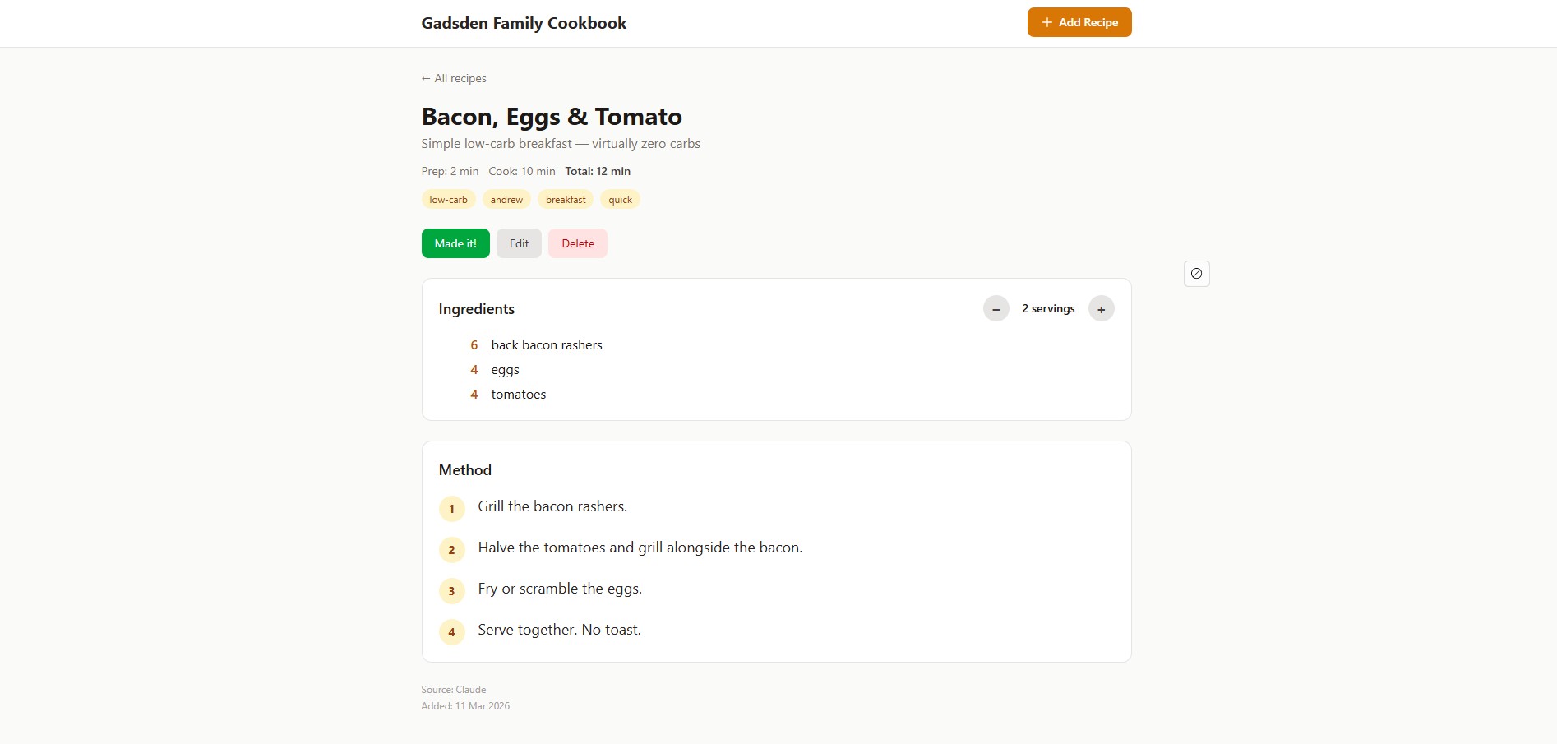Screen dimensions: 1557x744
Task: Click the Delete button
Action: coord(578,243)
